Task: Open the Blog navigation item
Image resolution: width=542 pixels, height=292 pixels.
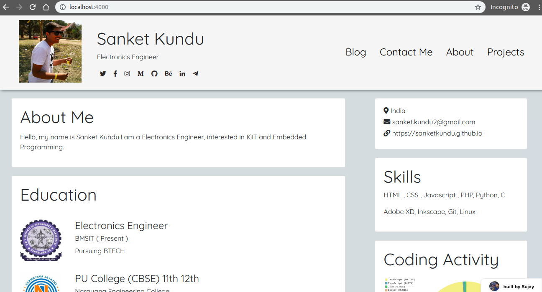Action: pyautogui.click(x=355, y=52)
